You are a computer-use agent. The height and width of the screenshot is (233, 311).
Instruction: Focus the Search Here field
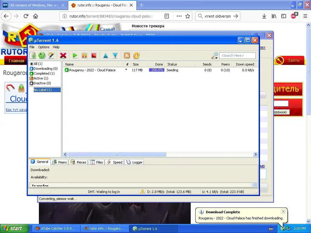[238, 56]
